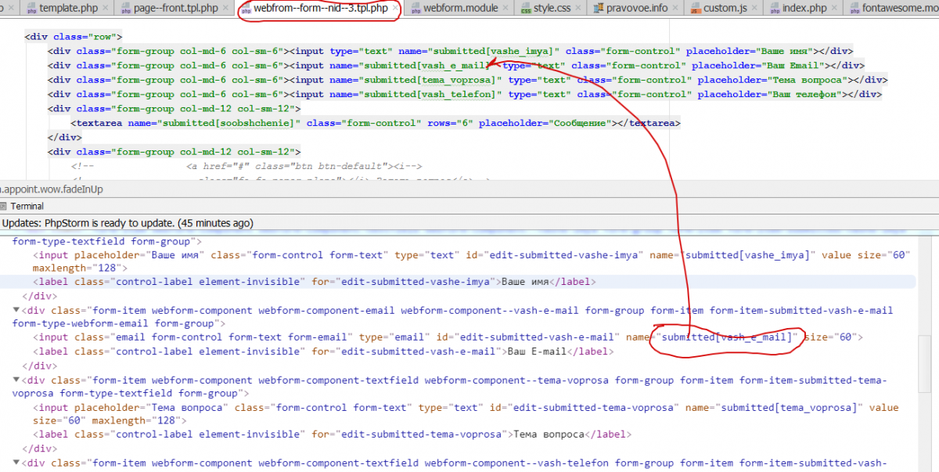
Task: Click the .appoint.wow.fadeInUp breadcrumb
Action: (52, 189)
